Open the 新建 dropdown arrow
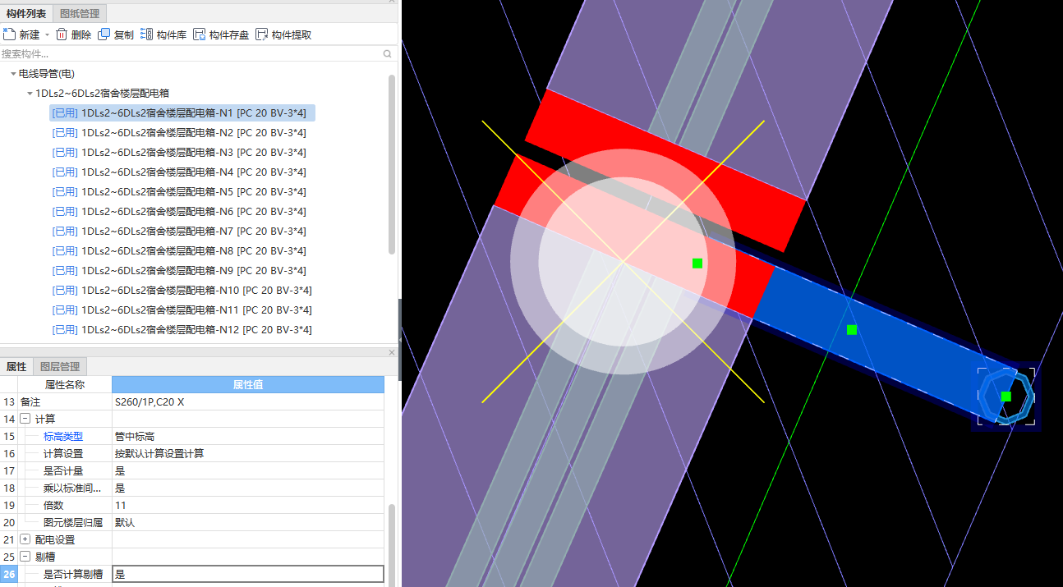The height and width of the screenshot is (587, 1063). 47,35
